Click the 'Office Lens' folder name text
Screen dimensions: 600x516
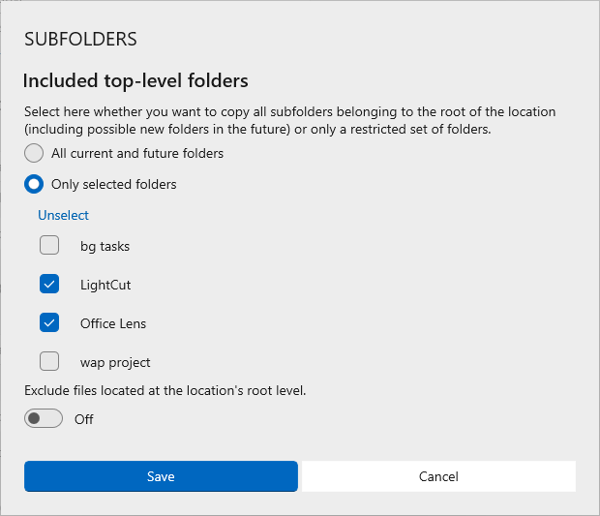(x=113, y=323)
